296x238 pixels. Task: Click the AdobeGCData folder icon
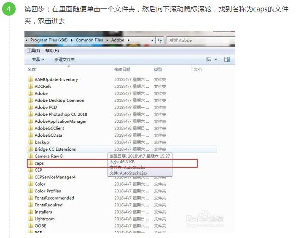31,135
